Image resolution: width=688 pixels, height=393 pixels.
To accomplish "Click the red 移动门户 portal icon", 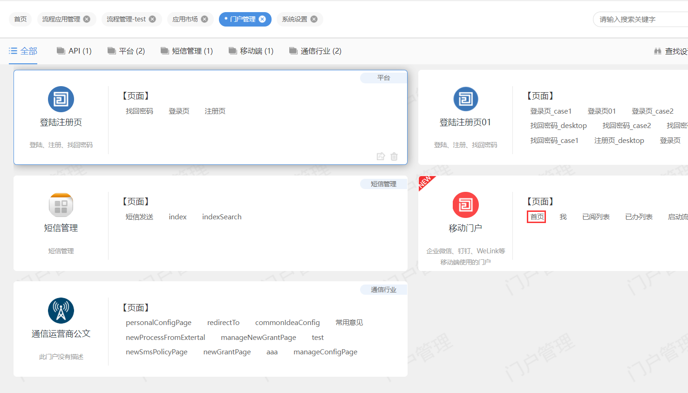I will click(466, 205).
